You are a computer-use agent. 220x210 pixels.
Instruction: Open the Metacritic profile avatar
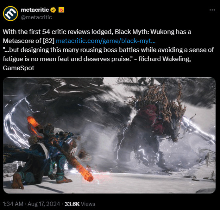[10, 14]
